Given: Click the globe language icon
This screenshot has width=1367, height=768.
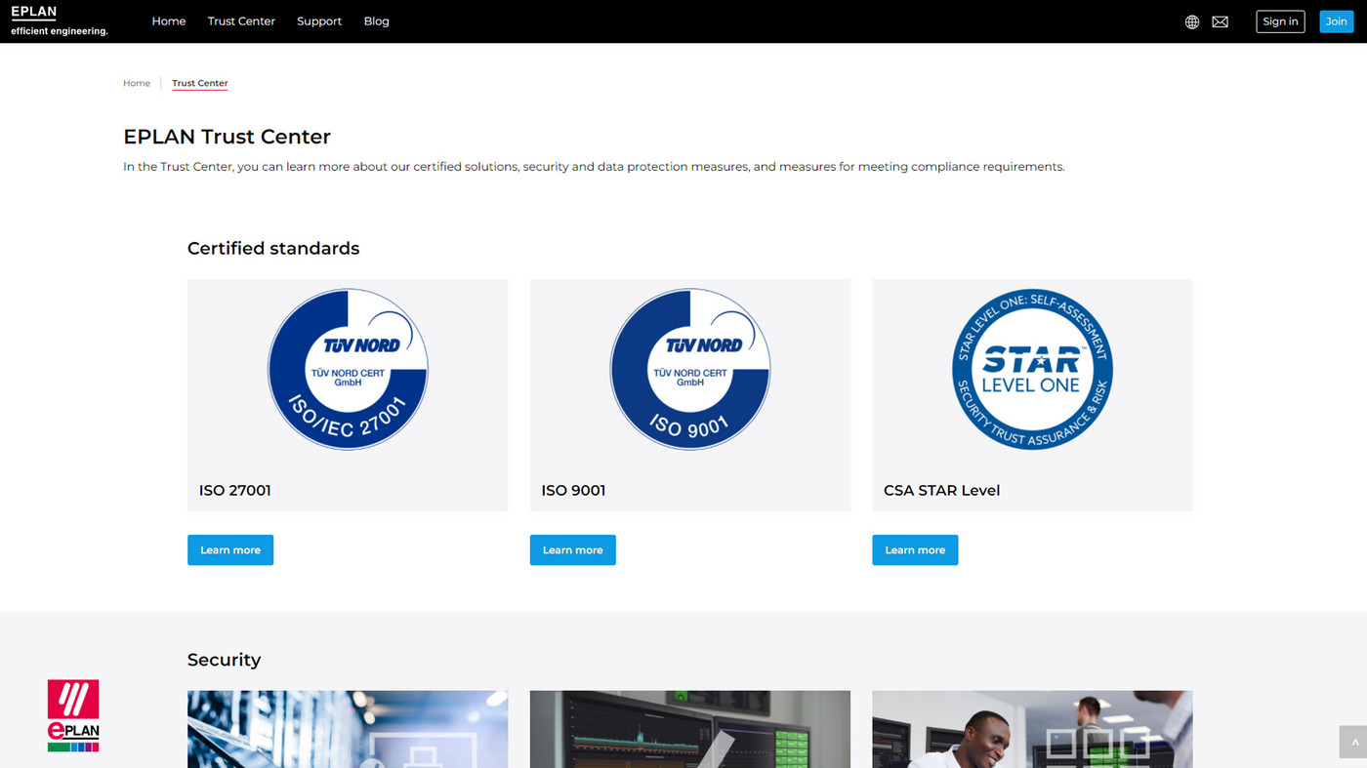Looking at the screenshot, I should tap(1191, 21).
